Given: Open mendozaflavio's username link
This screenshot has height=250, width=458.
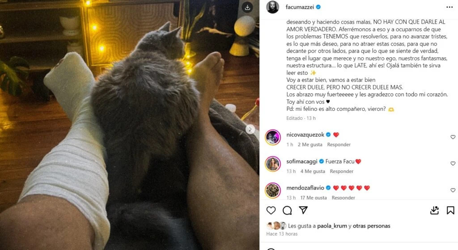Looking at the screenshot, I should coord(305,188).
